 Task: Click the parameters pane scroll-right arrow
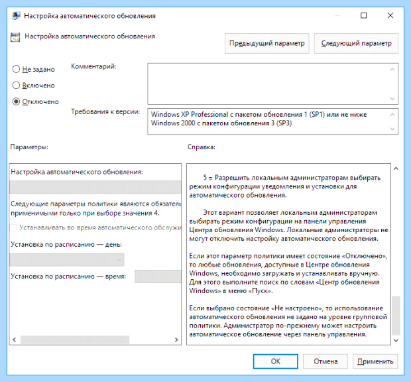(176, 340)
